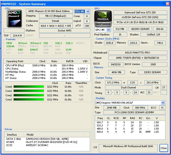Click the RefClk column header
This screenshot has width=171, height=155.
pyautogui.click(x=67, y=61)
